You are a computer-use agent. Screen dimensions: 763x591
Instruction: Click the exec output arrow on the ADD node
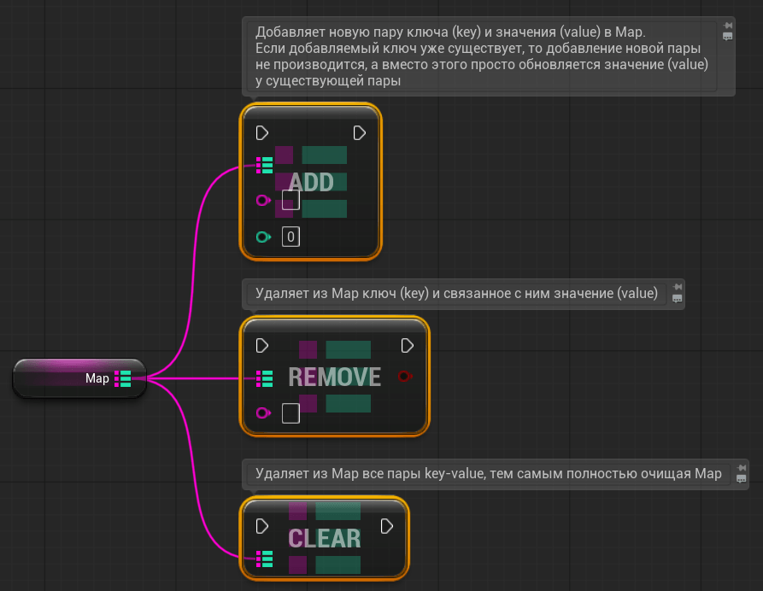[359, 132]
